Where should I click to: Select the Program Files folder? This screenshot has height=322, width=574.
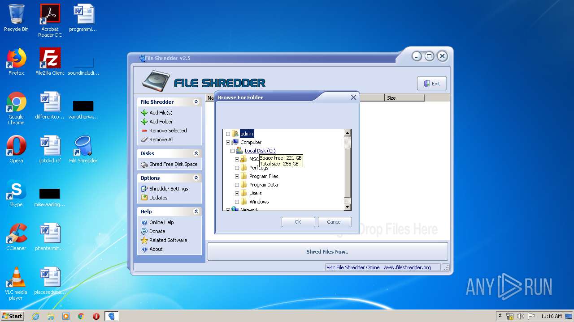click(264, 176)
